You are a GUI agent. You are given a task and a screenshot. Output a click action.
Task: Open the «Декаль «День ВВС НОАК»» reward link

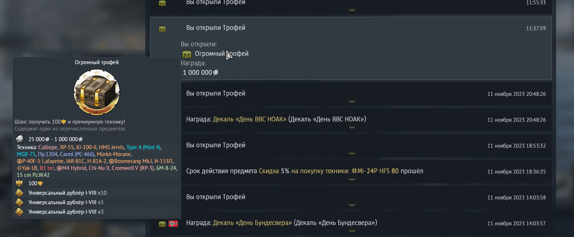click(249, 119)
